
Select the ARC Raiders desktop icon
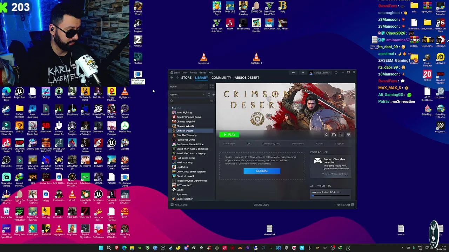pos(282,24)
